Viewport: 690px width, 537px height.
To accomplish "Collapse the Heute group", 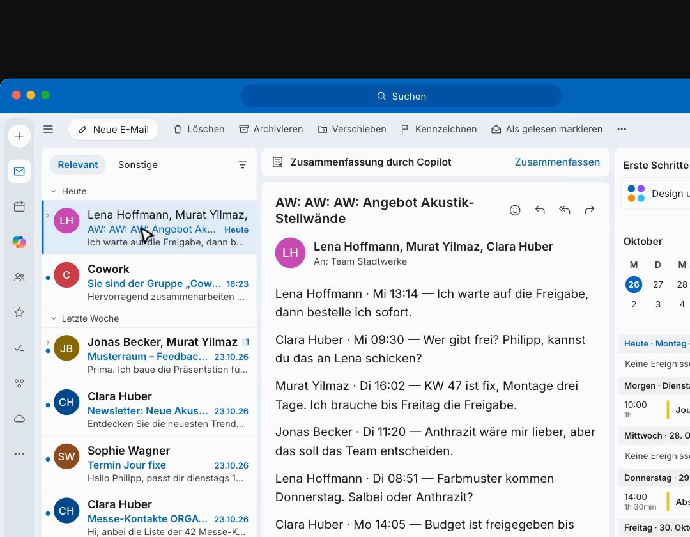I will click(x=54, y=191).
